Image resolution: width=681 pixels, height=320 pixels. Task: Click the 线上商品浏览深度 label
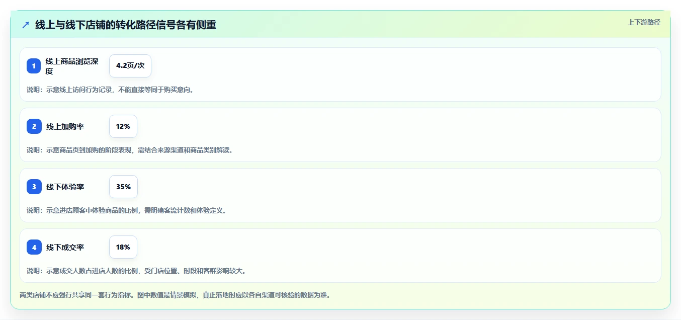click(72, 66)
